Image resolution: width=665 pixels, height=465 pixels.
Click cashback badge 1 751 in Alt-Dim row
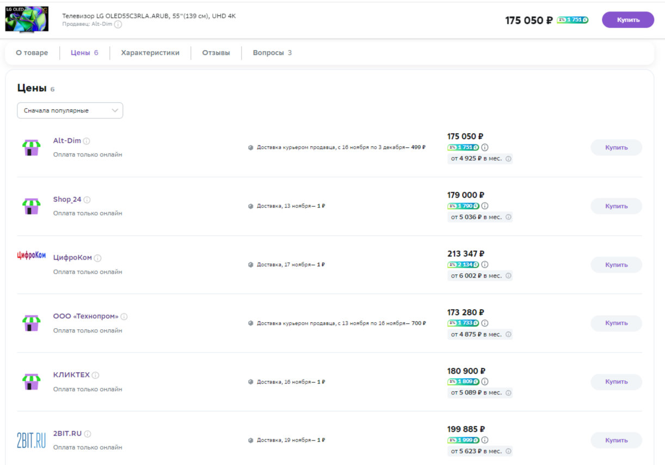463,147
